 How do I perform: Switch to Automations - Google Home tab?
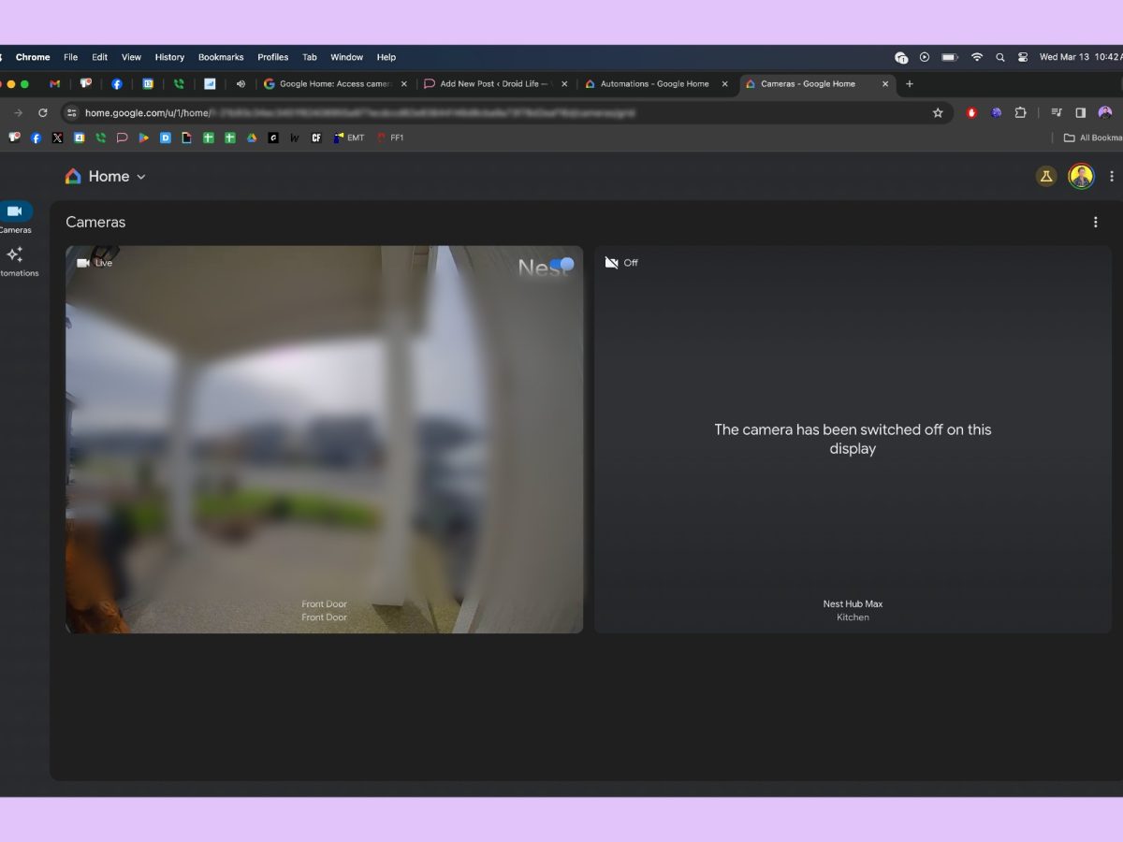tap(654, 84)
